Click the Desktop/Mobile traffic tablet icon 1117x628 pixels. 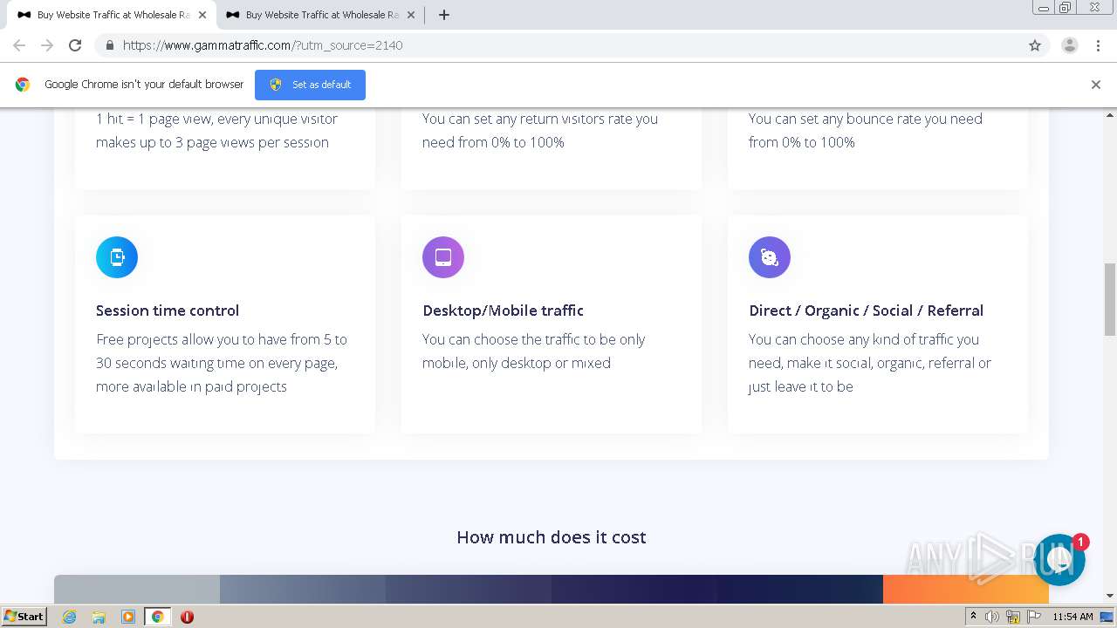click(443, 257)
